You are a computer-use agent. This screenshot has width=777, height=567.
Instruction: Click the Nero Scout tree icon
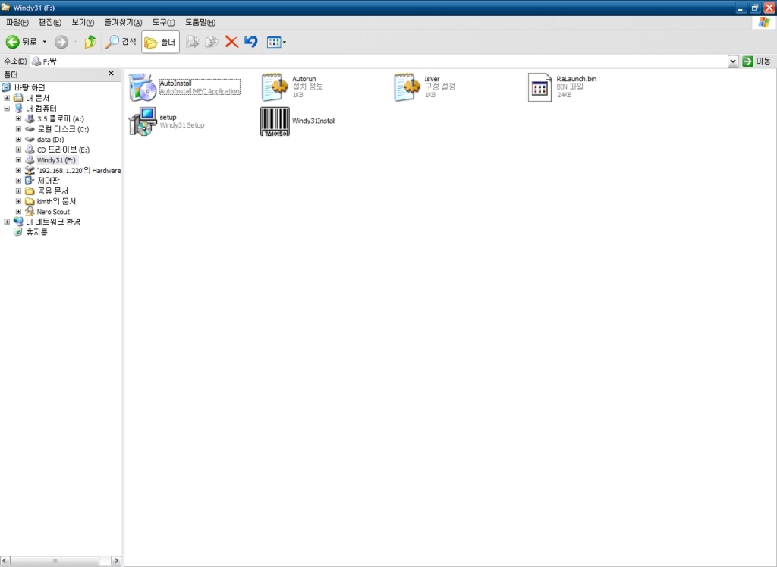click(30, 212)
